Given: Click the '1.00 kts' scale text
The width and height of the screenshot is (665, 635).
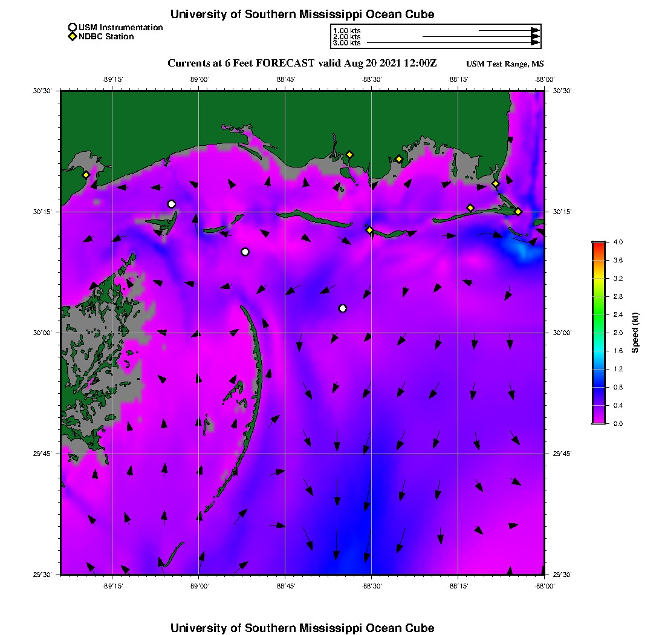Looking at the screenshot, I should click(347, 31).
